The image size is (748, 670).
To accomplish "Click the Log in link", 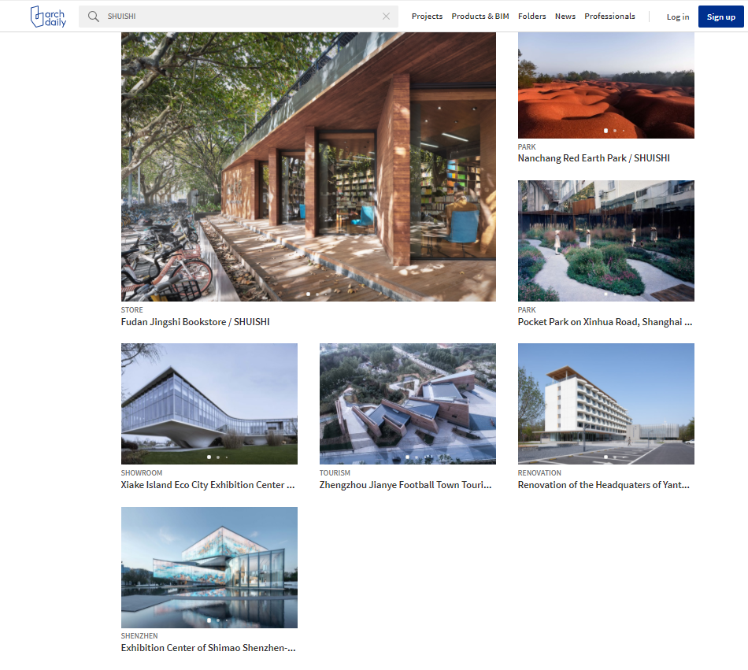I will click(678, 17).
